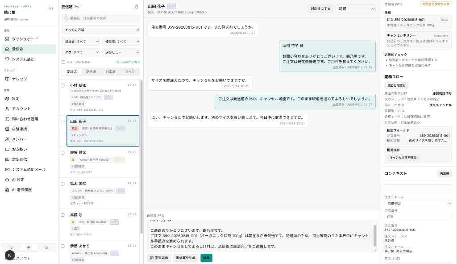Open お支払い in the sidebar
The height and width of the screenshot is (264, 457).
pyautogui.click(x=29, y=149)
